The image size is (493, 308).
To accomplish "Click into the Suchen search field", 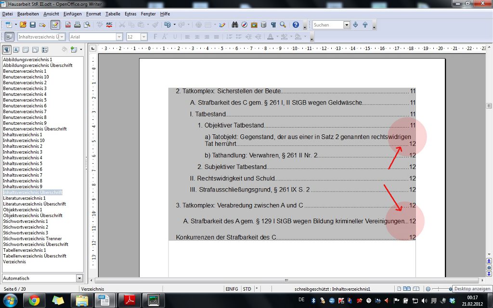I will pyautogui.click(x=328, y=25).
